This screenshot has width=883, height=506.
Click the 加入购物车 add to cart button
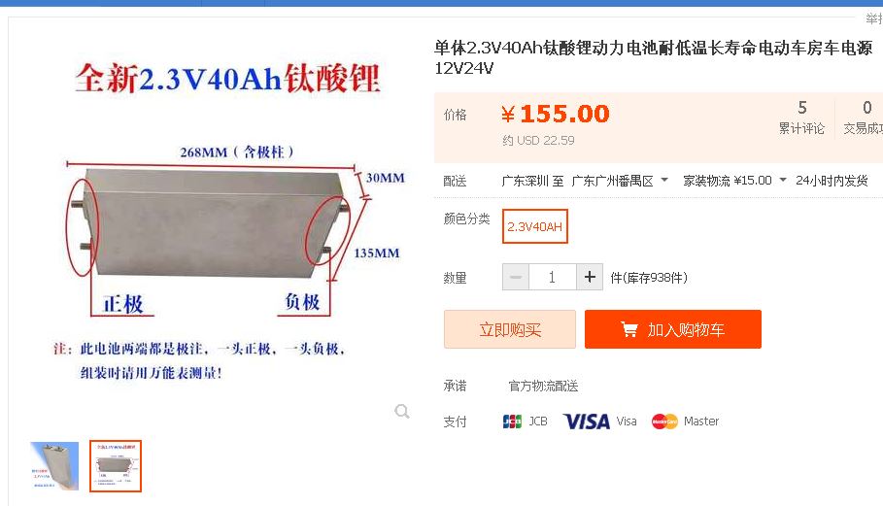tap(673, 329)
